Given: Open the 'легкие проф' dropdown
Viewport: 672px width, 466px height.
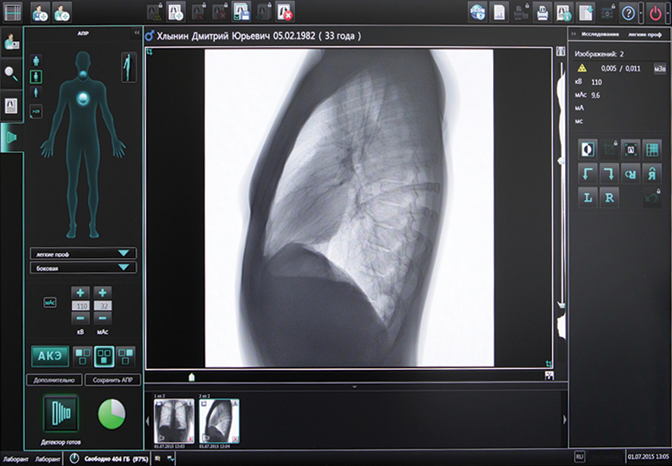Looking at the screenshot, I should pyautogui.click(x=83, y=253).
